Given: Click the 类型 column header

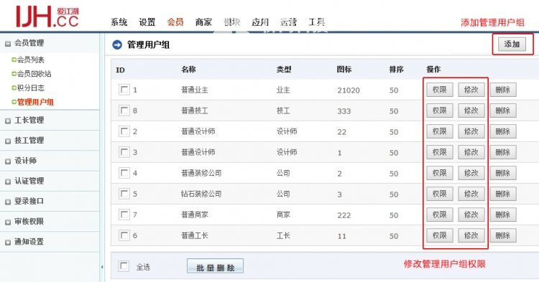Looking at the screenshot, I should click(x=284, y=70).
